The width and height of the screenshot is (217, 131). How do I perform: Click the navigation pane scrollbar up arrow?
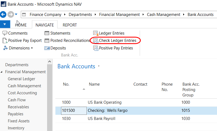[50, 62]
